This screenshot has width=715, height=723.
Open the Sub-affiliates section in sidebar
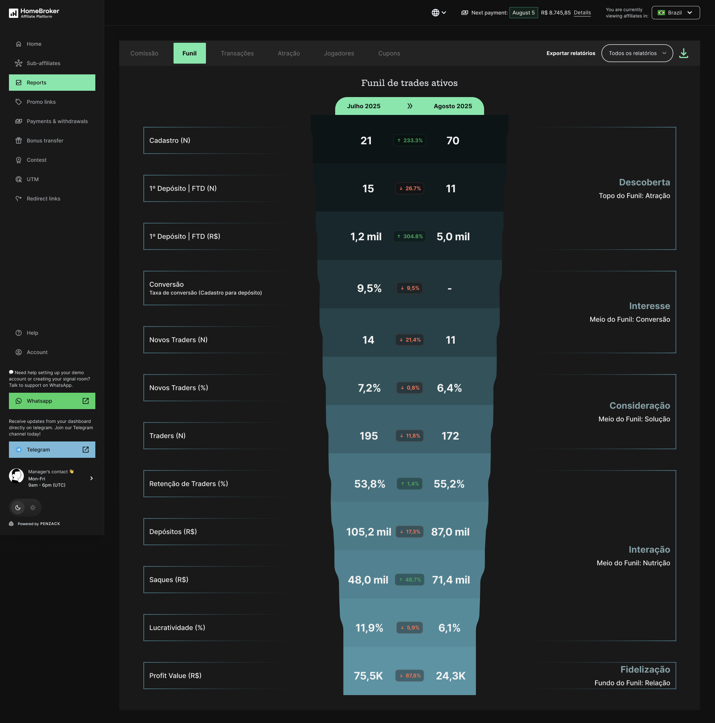coord(43,63)
